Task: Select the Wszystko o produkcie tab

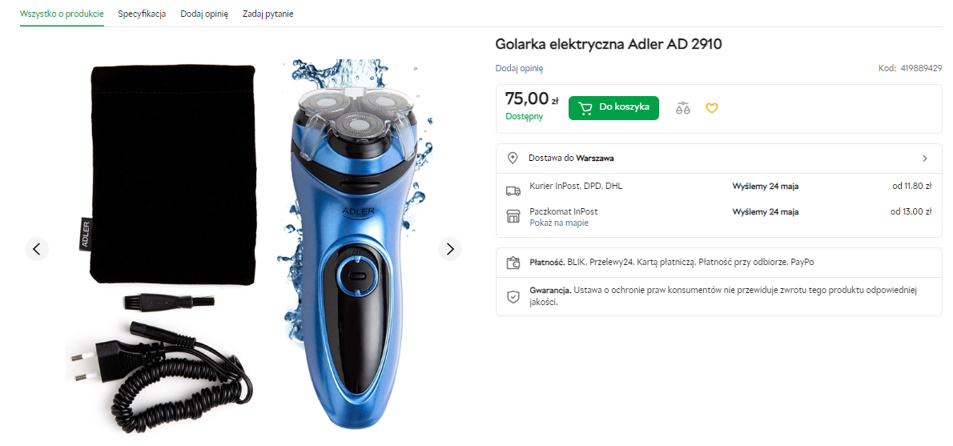Action: tap(62, 14)
